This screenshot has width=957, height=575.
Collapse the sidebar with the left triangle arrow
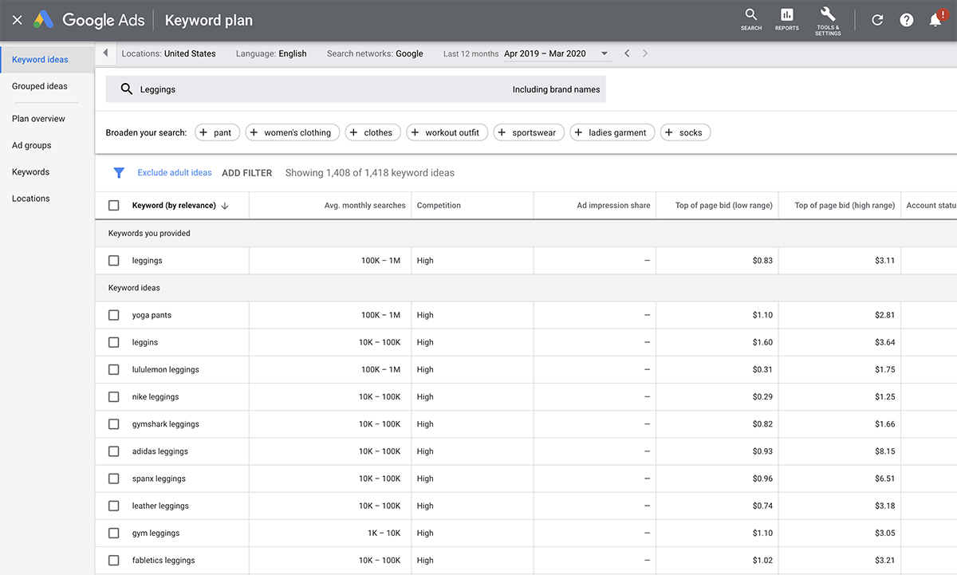click(106, 53)
